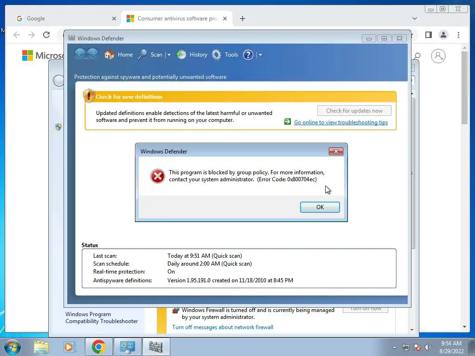Viewport: 475px width, 356px height.
Task: Close the Google tab
Action: pos(114,19)
